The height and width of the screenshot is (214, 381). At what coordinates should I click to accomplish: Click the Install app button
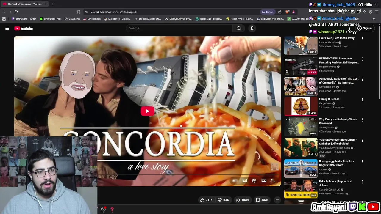[x=267, y=12]
